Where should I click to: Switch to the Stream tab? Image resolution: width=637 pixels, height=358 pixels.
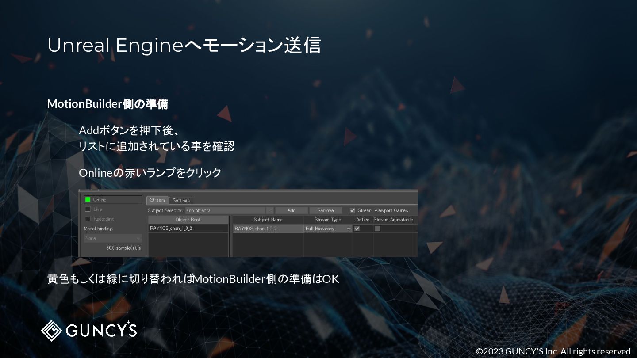157,200
